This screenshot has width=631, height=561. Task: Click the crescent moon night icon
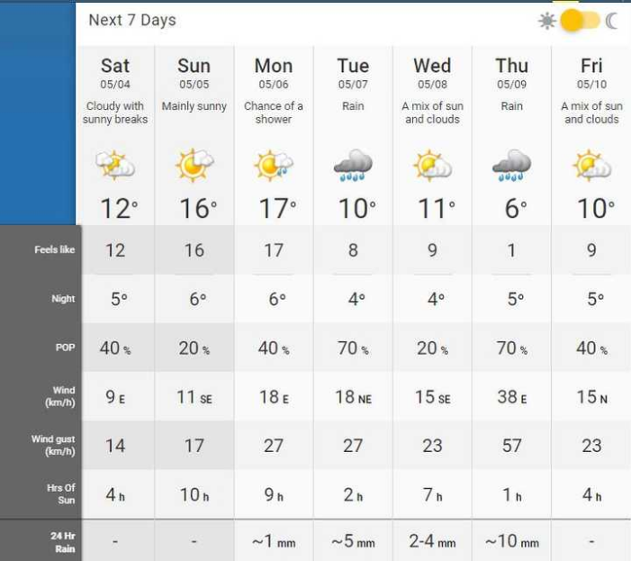612,21
